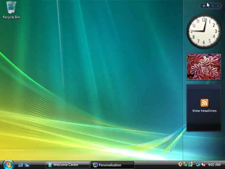Screen dimensions: 225x169
Task: Click the network connection tray icon
Action: (198, 164)
